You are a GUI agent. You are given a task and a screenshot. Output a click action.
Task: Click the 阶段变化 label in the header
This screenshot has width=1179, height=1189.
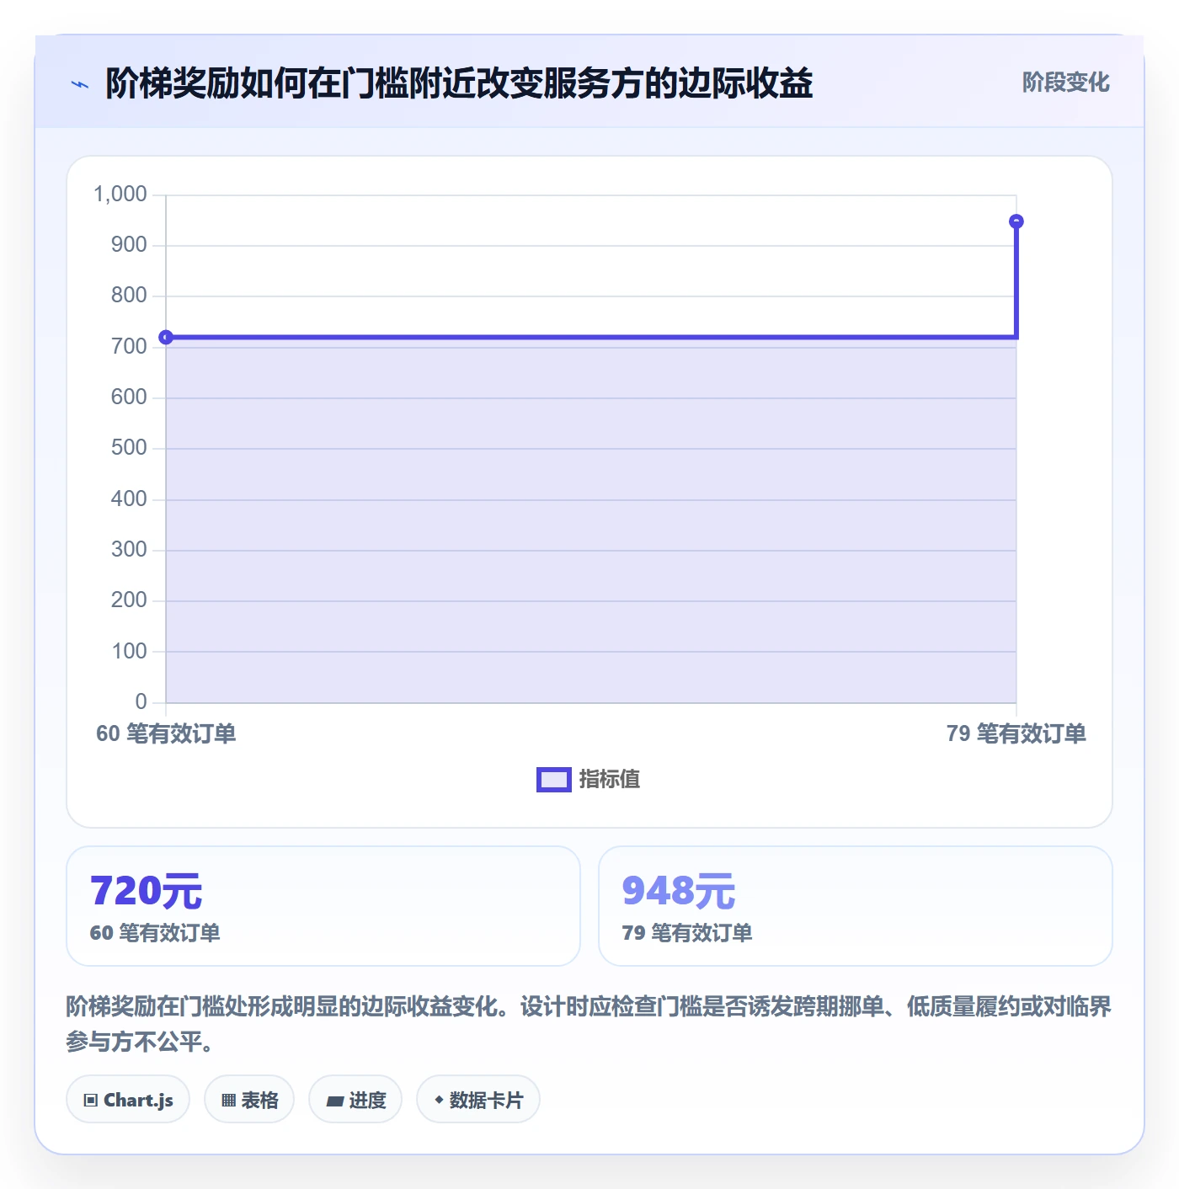click(x=1065, y=83)
